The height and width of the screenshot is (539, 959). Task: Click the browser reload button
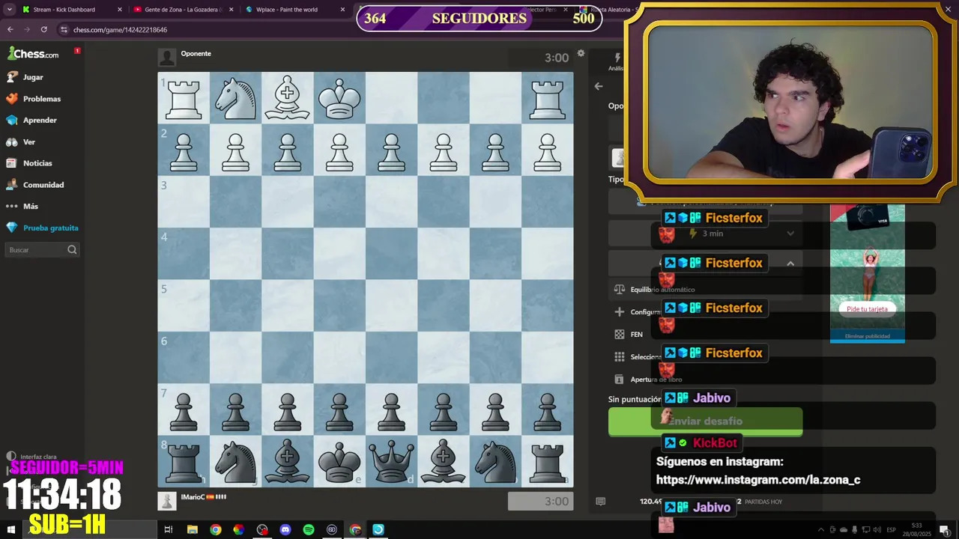pyautogui.click(x=44, y=29)
